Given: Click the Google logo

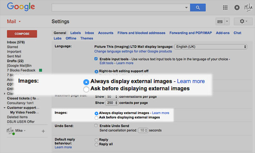Looking at the screenshot, I should tap(21, 7).
